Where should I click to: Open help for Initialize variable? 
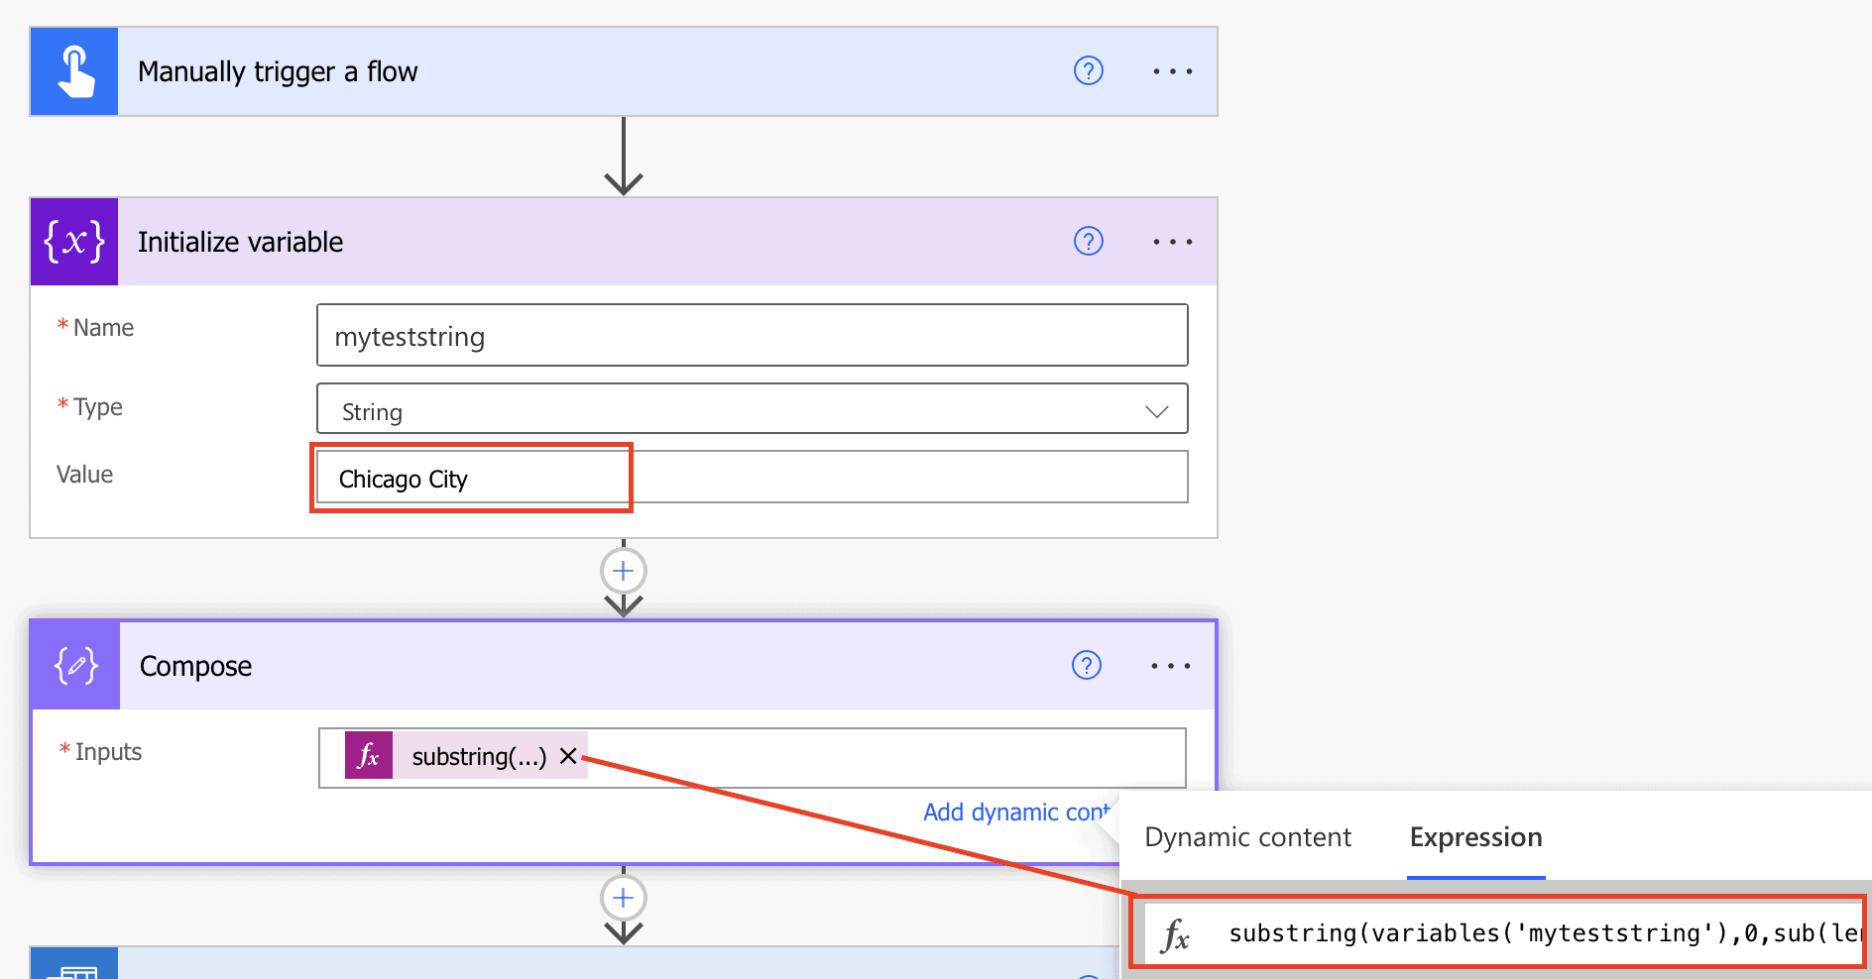pos(1088,241)
